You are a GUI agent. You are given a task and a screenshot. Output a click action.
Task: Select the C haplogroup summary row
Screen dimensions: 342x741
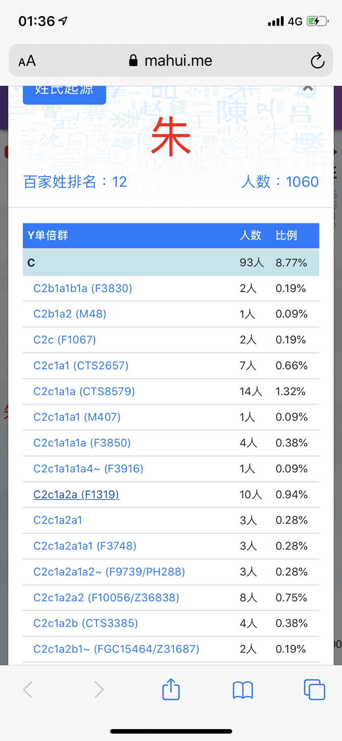pos(171,262)
